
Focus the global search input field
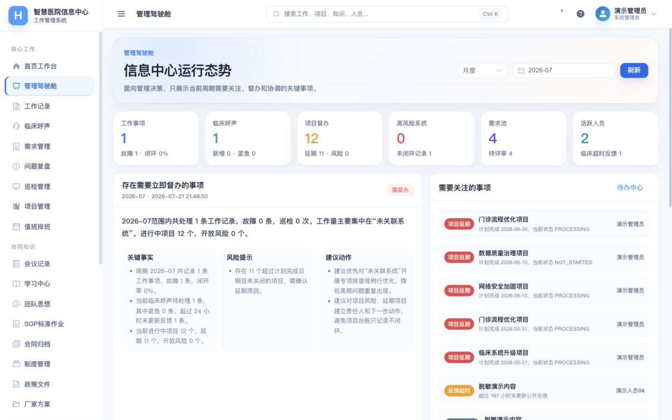pyautogui.click(x=387, y=14)
